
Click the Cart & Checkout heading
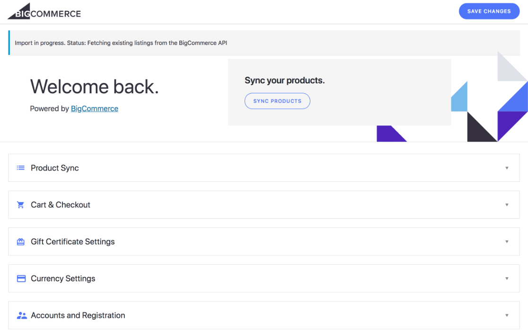(61, 205)
